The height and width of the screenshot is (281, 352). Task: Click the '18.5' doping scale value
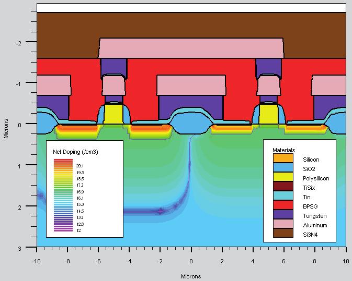click(x=80, y=179)
